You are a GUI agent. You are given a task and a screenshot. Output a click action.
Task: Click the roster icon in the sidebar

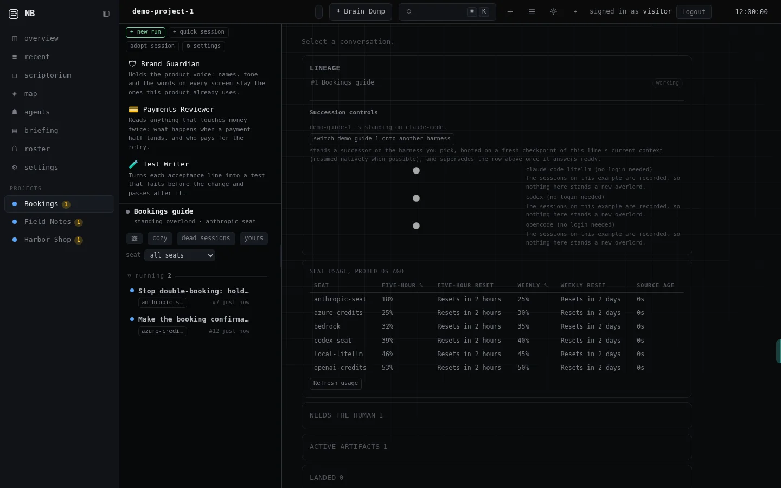click(15, 149)
